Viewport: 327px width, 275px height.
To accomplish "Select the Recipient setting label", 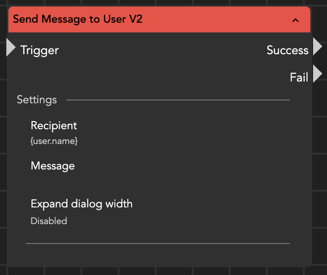I will [54, 125].
